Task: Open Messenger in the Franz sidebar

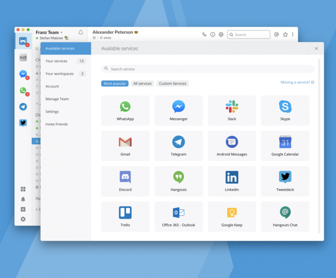Action: pos(23,74)
